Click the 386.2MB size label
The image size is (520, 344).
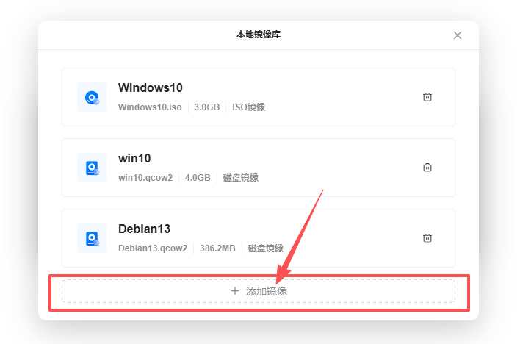[x=217, y=248]
